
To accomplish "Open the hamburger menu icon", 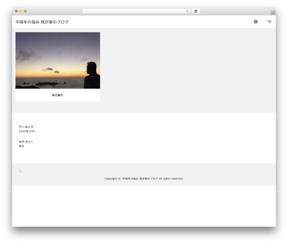I will (x=270, y=22).
